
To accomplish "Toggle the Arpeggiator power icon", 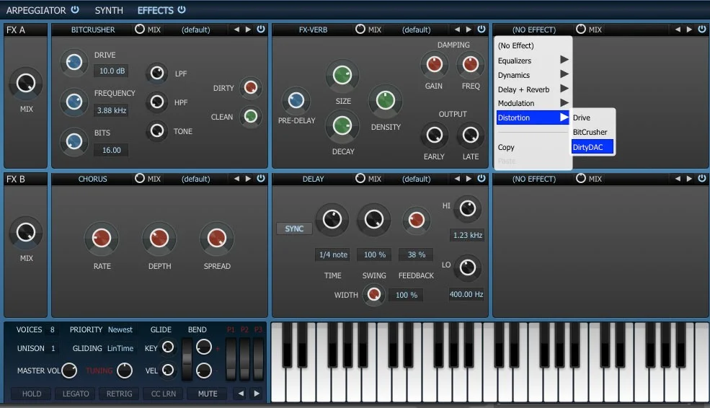I will [75, 9].
